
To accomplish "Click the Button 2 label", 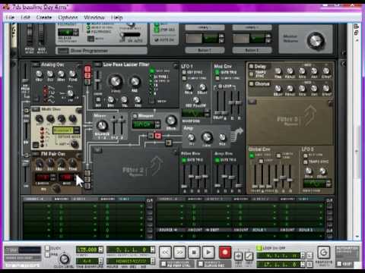I will pyautogui.click(x=252, y=50).
